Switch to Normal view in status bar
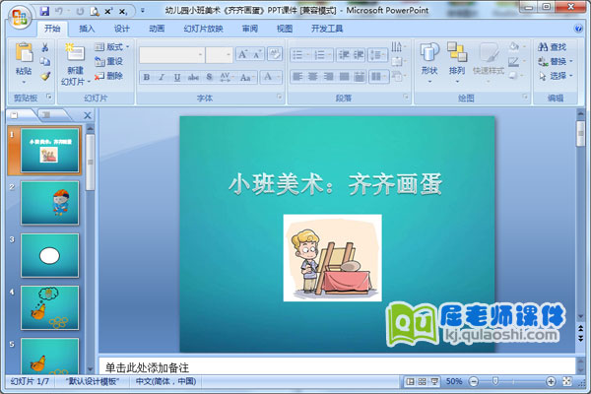Viewport: 591px width, 394px height. pyautogui.click(x=410, y=381)
